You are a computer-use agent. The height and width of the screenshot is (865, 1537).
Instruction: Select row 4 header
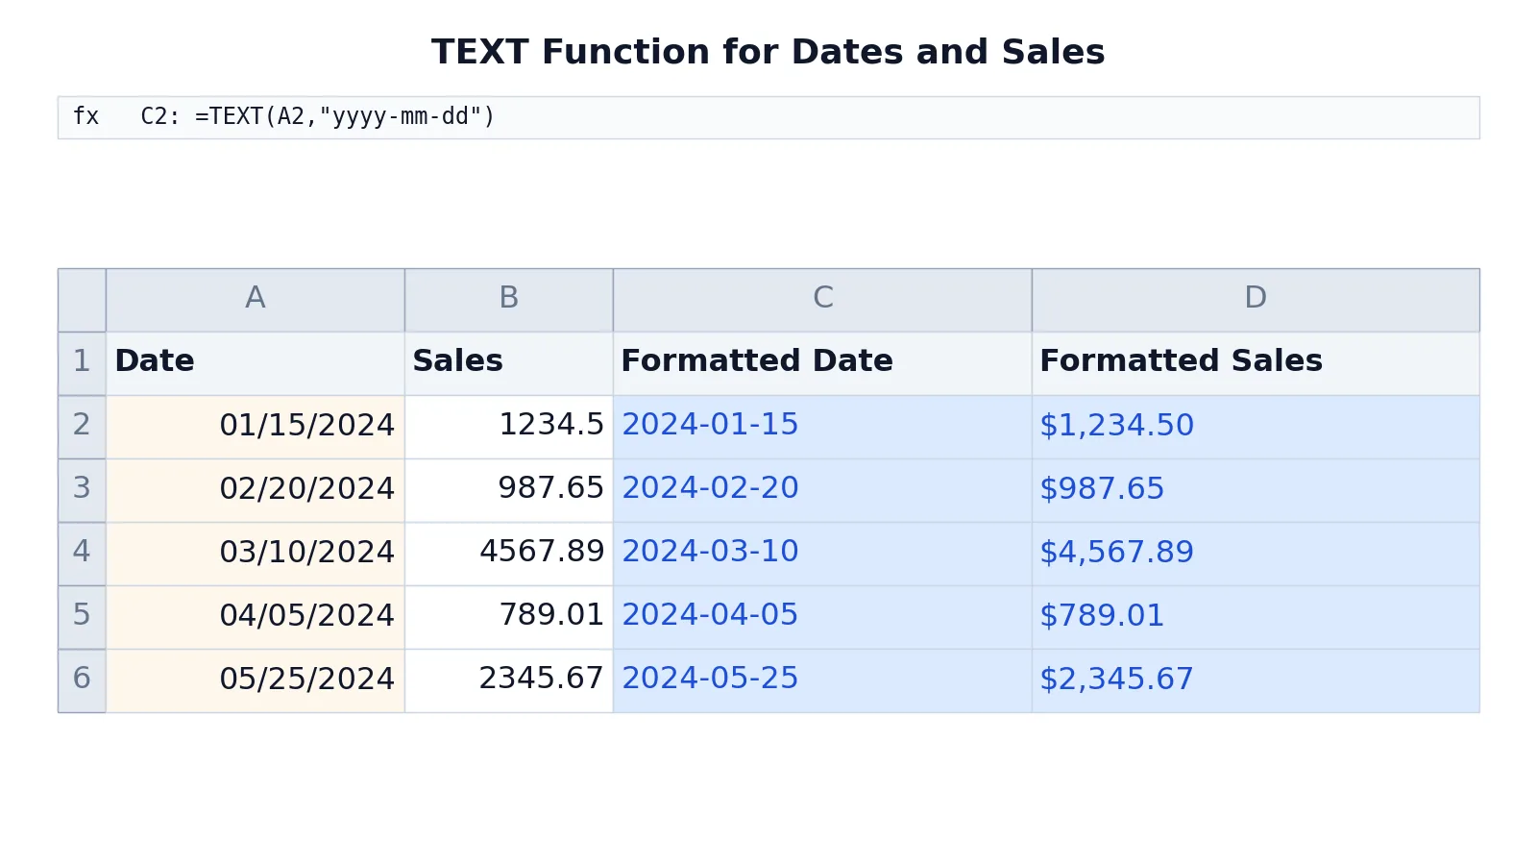click(x=82, y=554)
